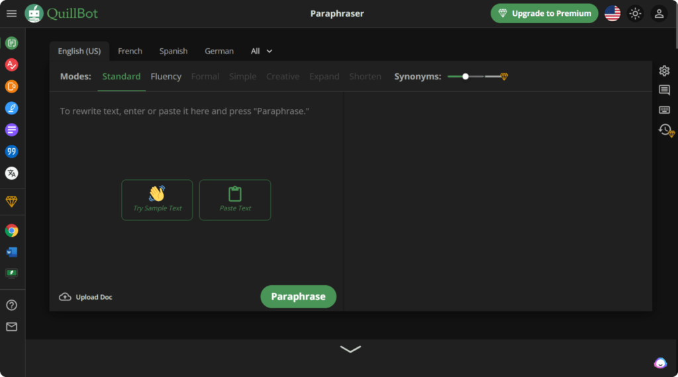Open the Grammar Checker sidebar icon
678x377 pixels.
pyautogui.click(x=12, y=65)
